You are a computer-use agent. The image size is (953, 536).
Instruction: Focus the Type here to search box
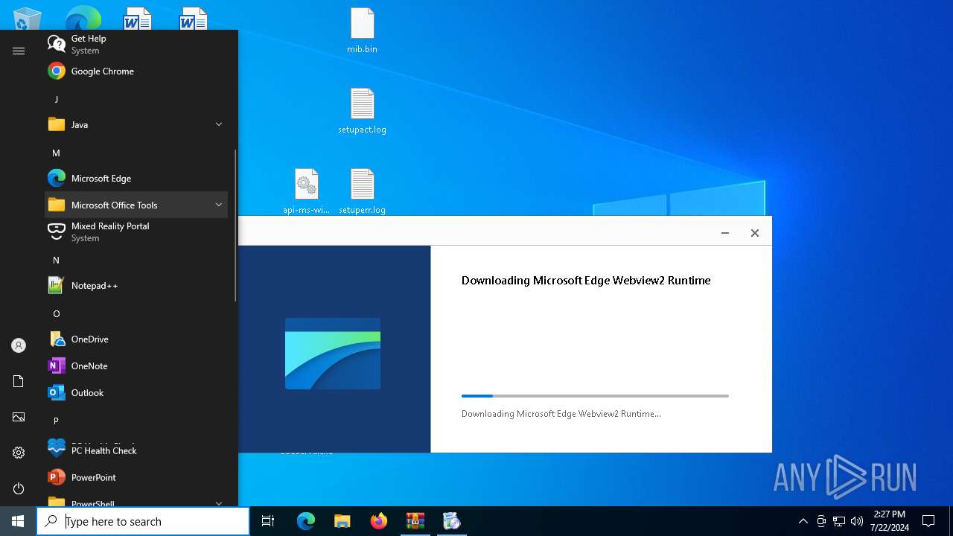click(x=143, y=521)
